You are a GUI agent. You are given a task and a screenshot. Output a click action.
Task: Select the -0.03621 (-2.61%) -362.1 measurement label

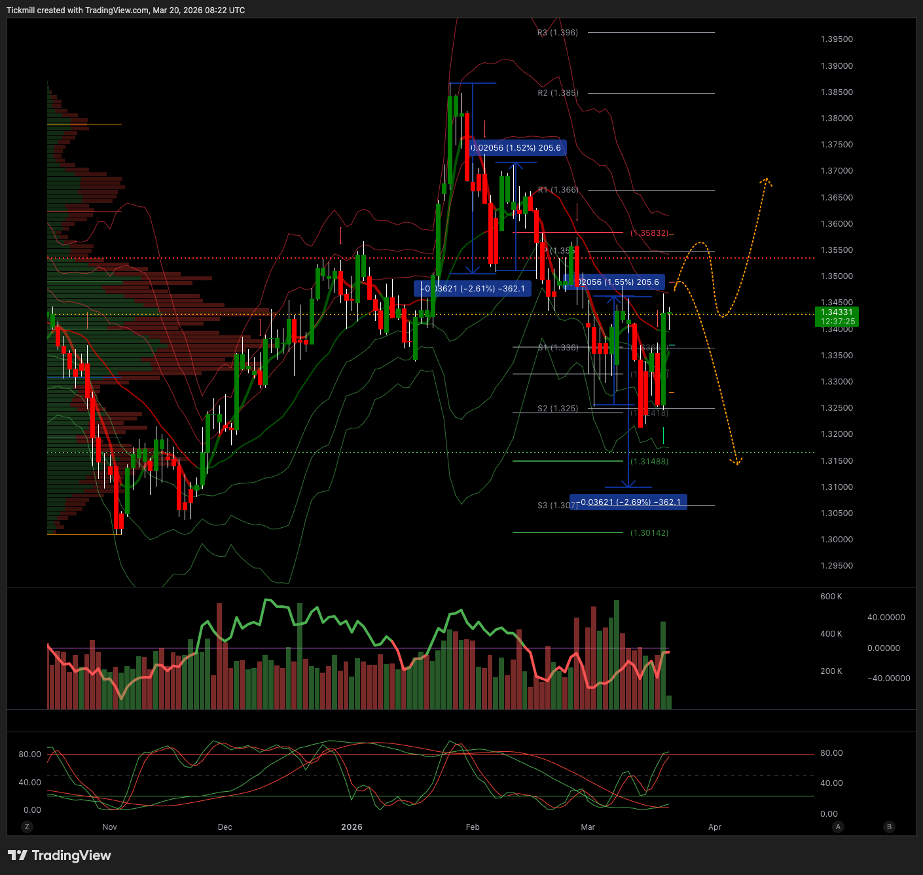pyautogui.click(x=473, y=289)
